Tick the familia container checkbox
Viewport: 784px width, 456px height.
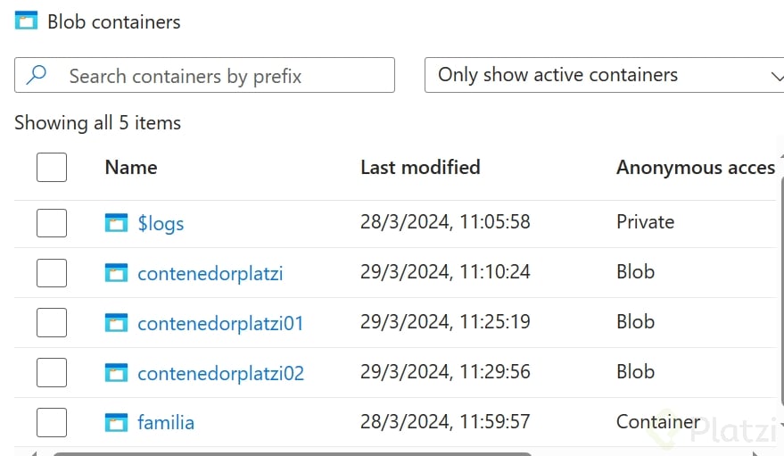[52, 422]
